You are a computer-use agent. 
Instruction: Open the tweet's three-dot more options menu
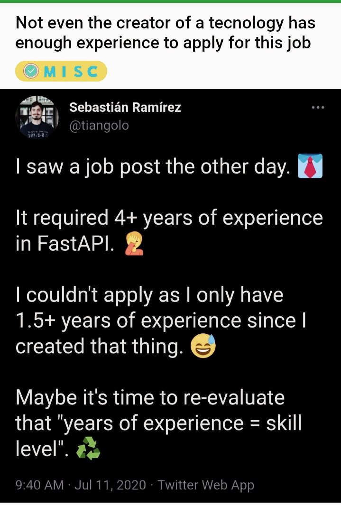pos(318,108)
